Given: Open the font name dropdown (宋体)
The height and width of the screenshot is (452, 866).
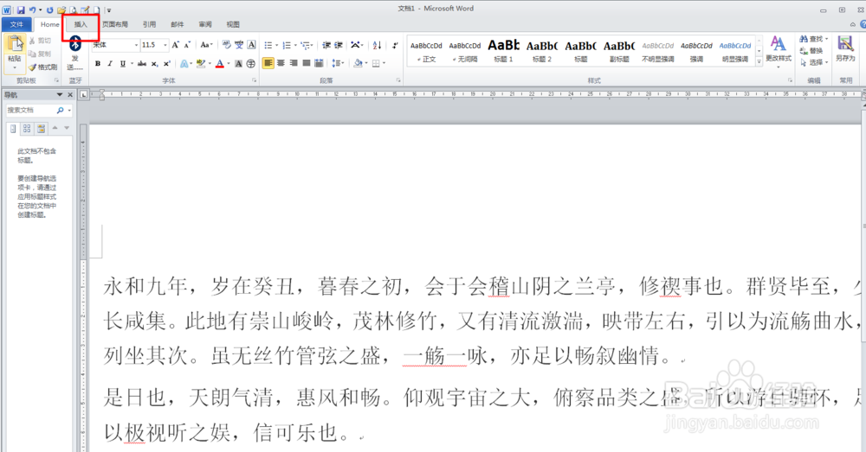Looking at the screenshot, I should tap(136, 45).
